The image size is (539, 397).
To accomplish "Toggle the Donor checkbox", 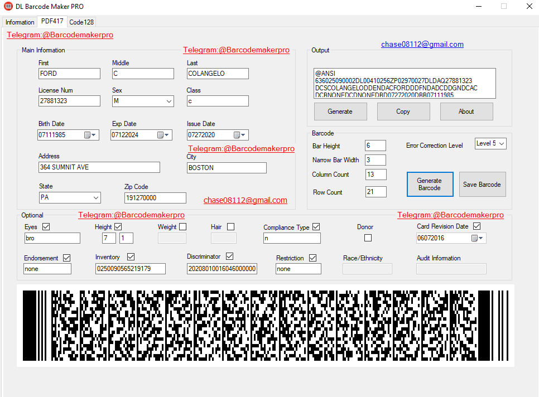I will click(x=368, y=238).
